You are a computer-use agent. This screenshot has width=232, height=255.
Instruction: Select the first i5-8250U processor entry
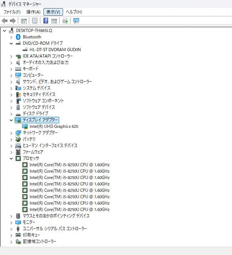click(x=69, y=165)
